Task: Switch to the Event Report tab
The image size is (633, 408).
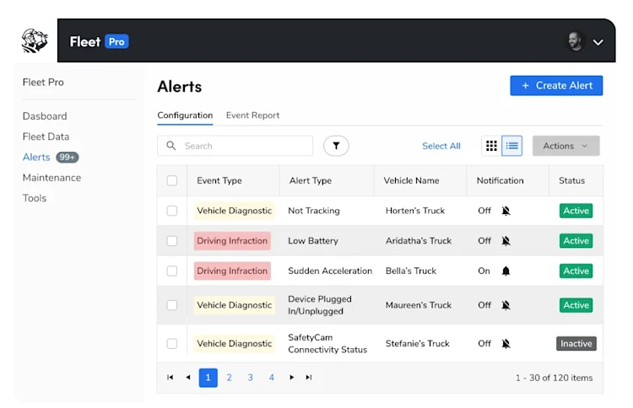Action: click(252, 115)
